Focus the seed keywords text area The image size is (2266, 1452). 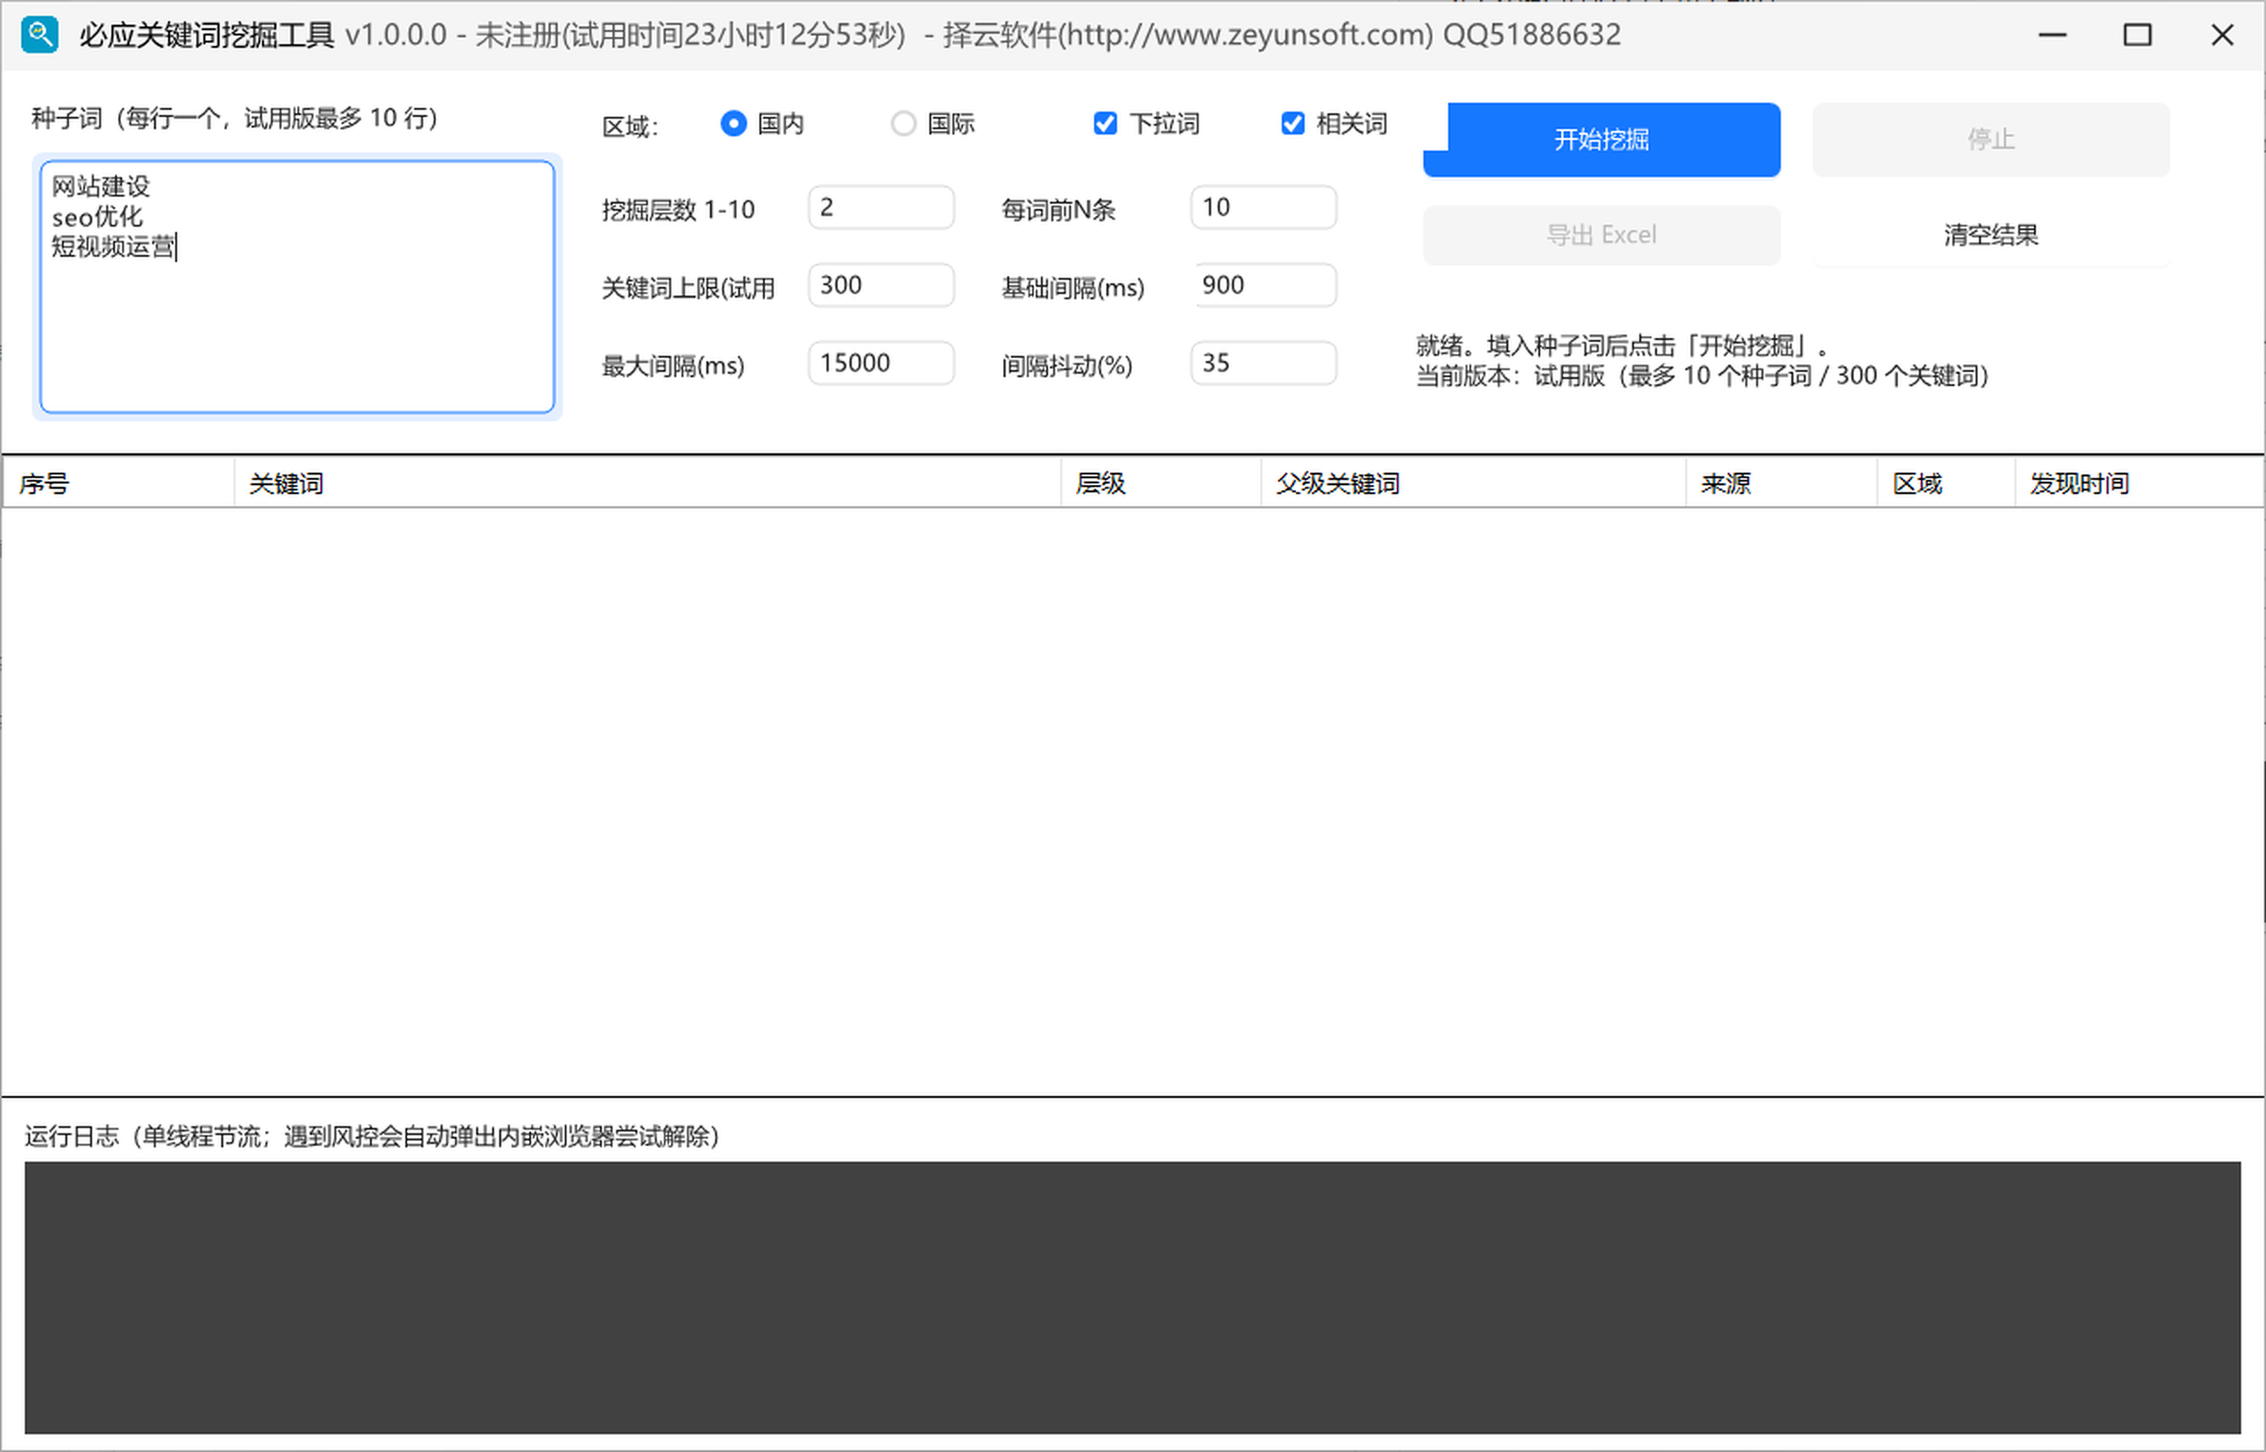(297, 287)
